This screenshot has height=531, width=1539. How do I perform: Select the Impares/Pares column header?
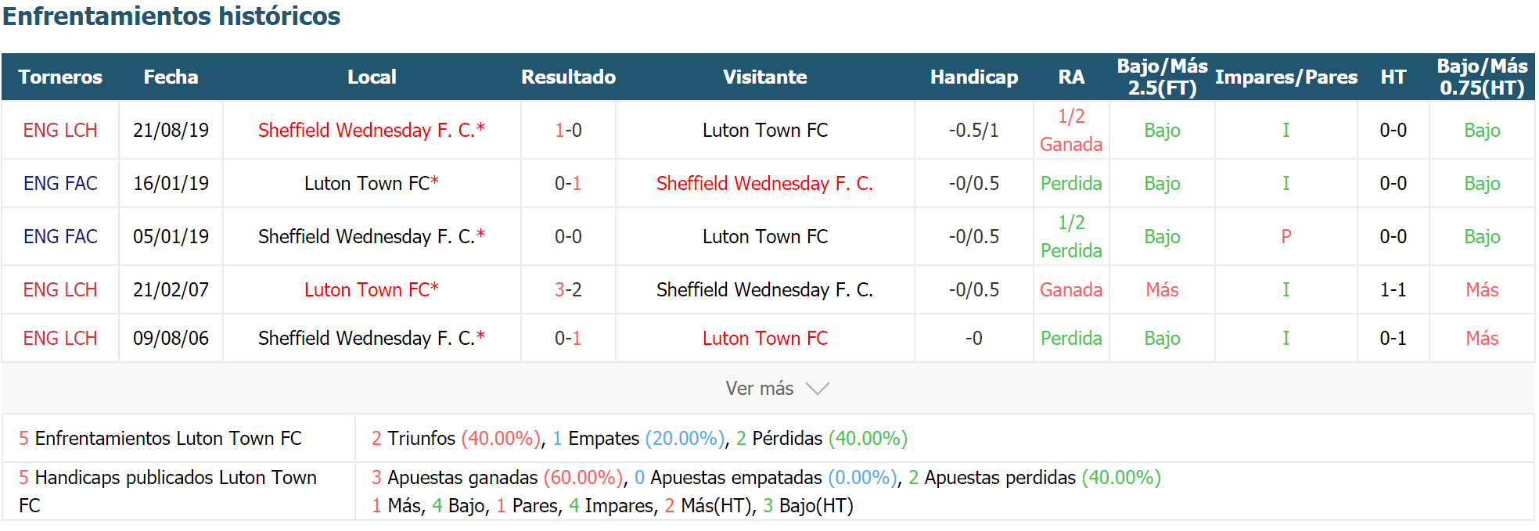click(1286, 77)
